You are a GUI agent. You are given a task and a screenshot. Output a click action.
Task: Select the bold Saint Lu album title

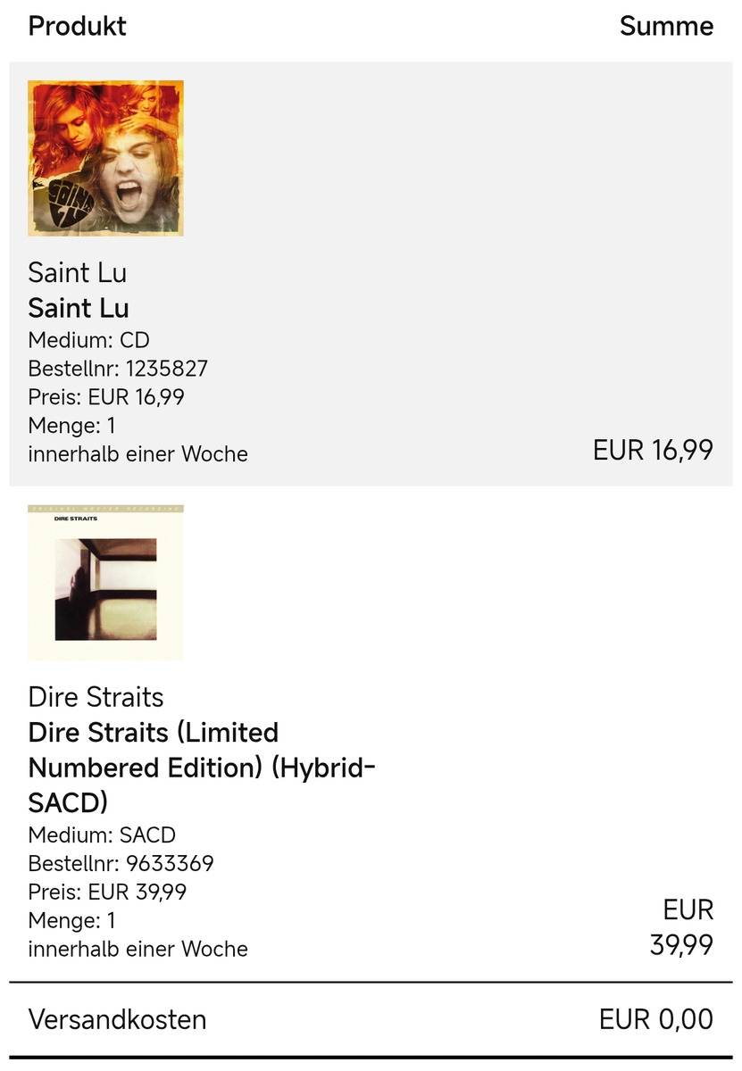click(x=79, y=308)
